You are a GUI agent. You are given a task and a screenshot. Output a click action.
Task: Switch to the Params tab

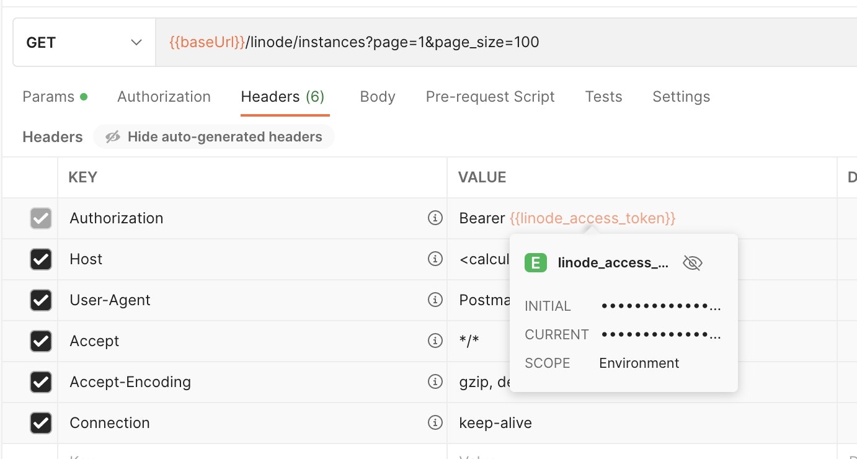(48, 97)
